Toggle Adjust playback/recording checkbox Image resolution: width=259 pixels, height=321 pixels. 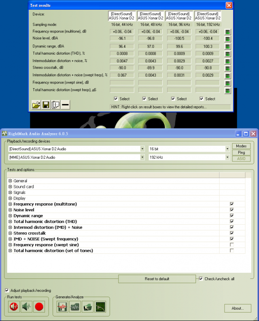7,290
